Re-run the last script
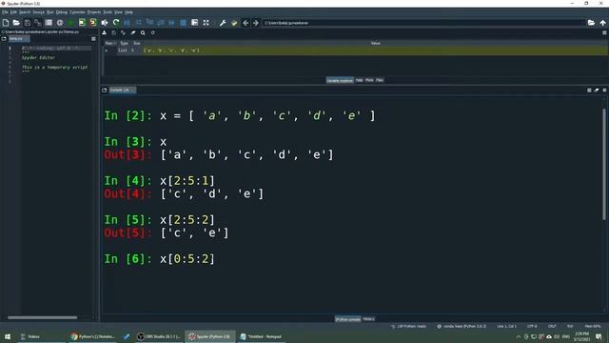Image resolution: width=609 pixels, height=343 pixels. [116, 23]
